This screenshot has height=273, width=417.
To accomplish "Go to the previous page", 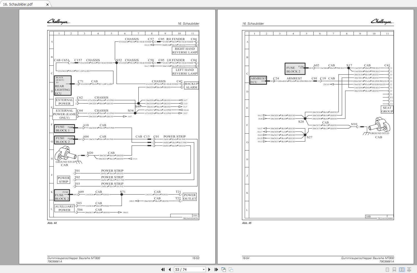I will [x=169, y=269].
